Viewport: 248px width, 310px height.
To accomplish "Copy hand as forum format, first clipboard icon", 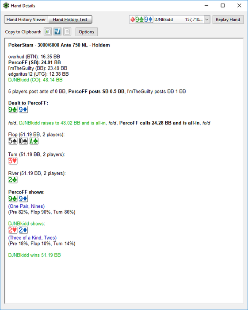I will point(48,31).
